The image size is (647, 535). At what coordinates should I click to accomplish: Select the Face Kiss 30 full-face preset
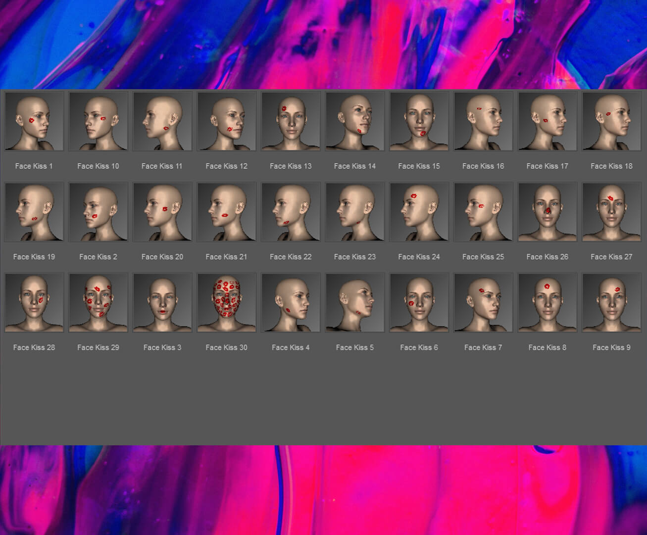226,302
